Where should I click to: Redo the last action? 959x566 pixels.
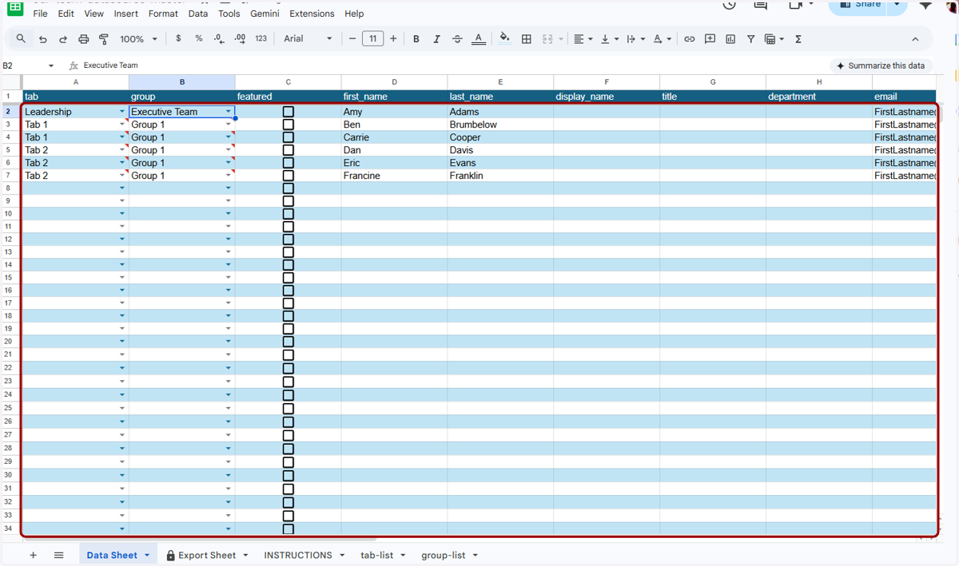[63, 39]
